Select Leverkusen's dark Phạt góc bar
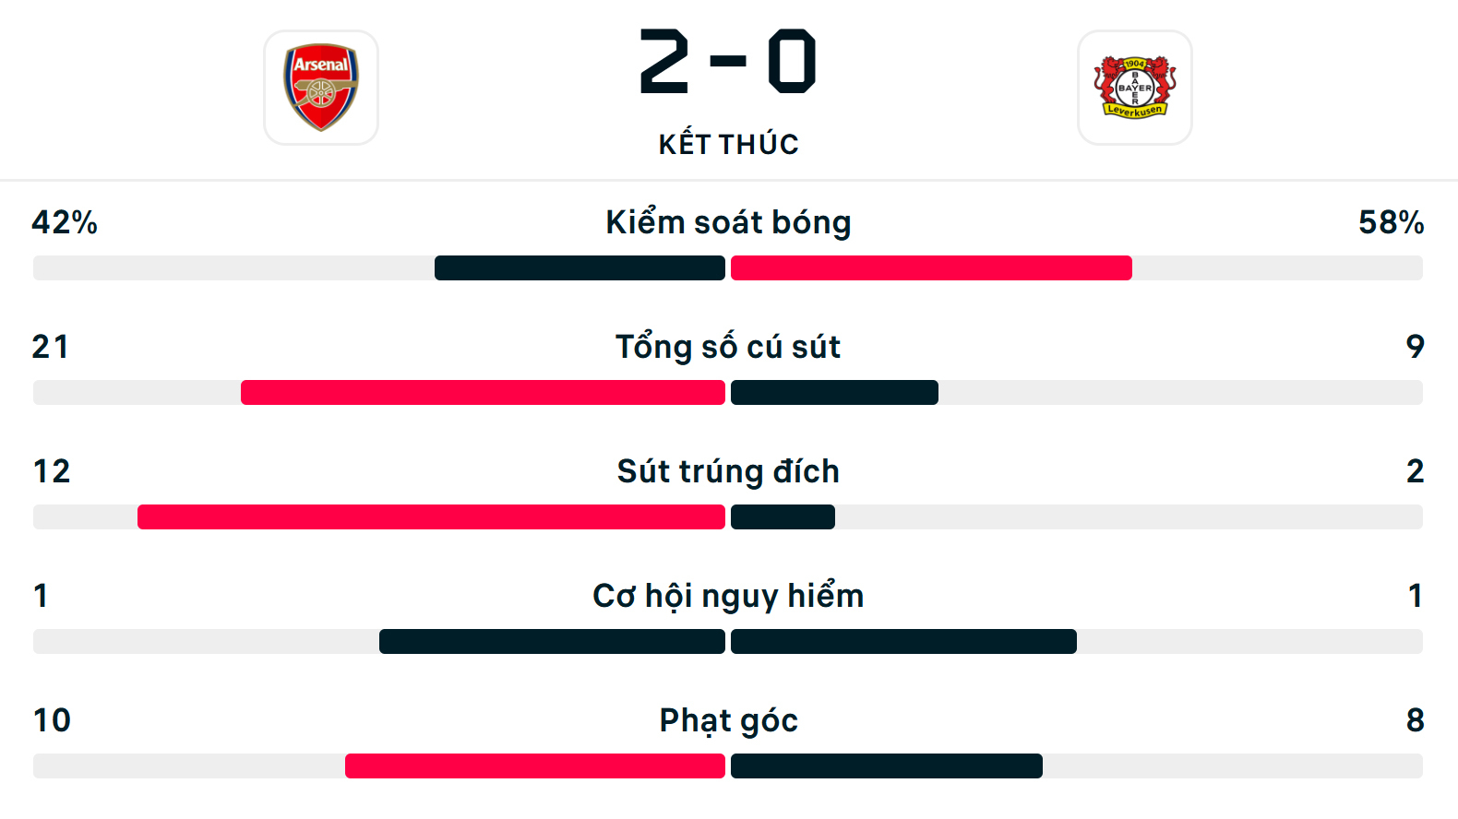The image size is (1458, 819). pos(886,766)
